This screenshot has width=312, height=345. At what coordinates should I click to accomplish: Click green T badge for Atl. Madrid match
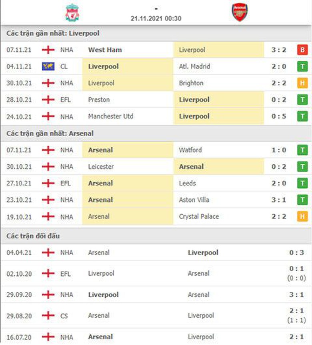pos(302,67)
